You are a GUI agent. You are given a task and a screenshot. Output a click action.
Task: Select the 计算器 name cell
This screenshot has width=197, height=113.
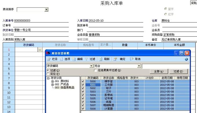click(109, 109)
